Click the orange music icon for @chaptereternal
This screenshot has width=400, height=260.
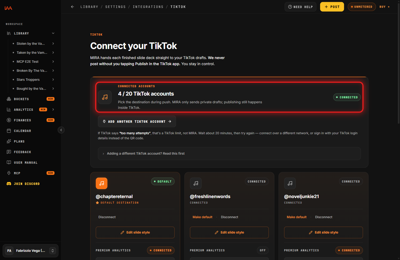[x=102, y=183]
